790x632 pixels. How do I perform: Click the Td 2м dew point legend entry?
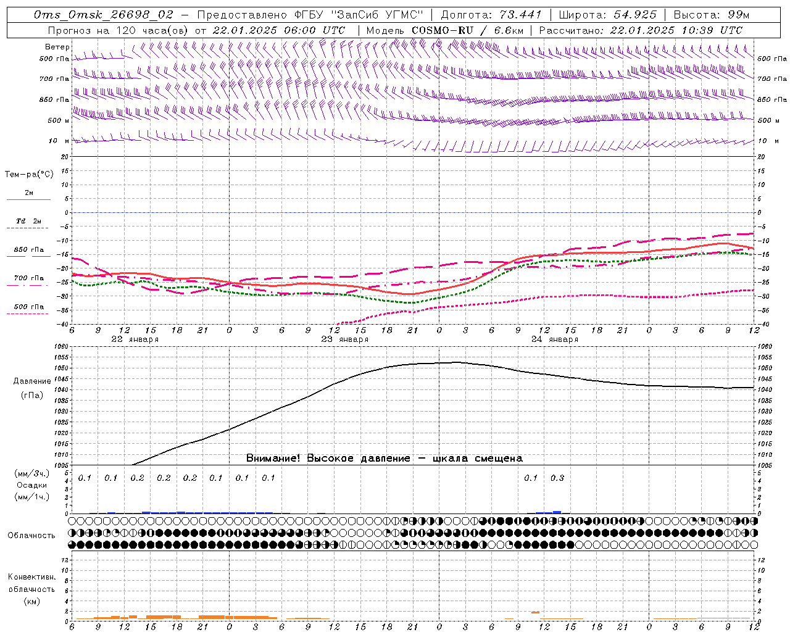click(x=29, y=221)
